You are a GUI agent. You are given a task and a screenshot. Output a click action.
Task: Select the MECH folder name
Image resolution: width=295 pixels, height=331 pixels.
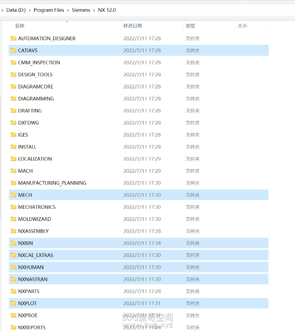point(25,195)
